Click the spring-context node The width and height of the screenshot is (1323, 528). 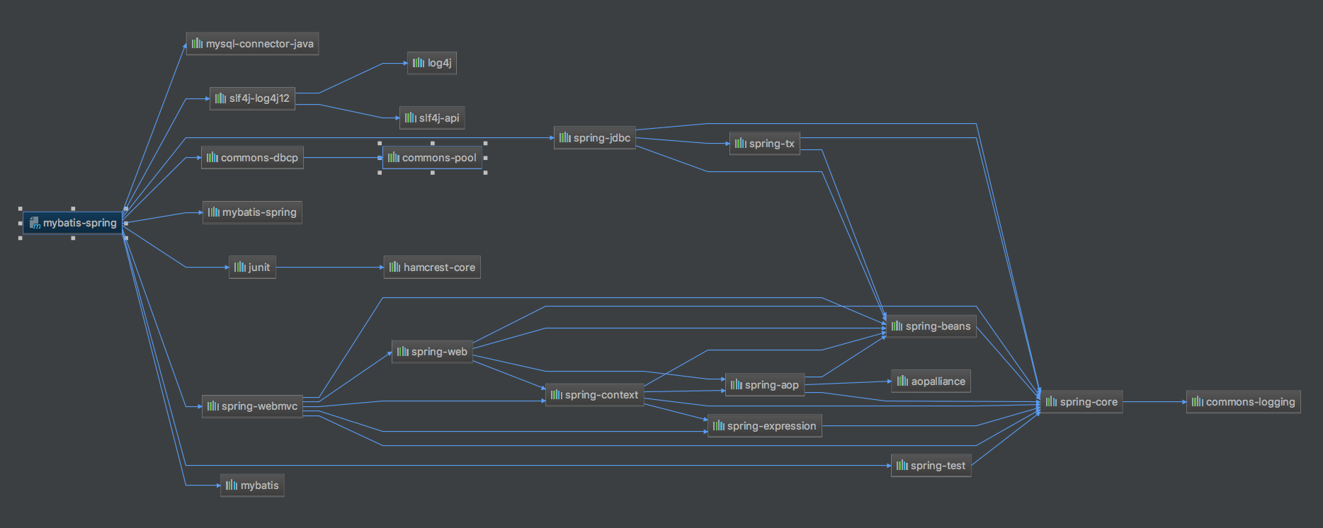point(595,395)
